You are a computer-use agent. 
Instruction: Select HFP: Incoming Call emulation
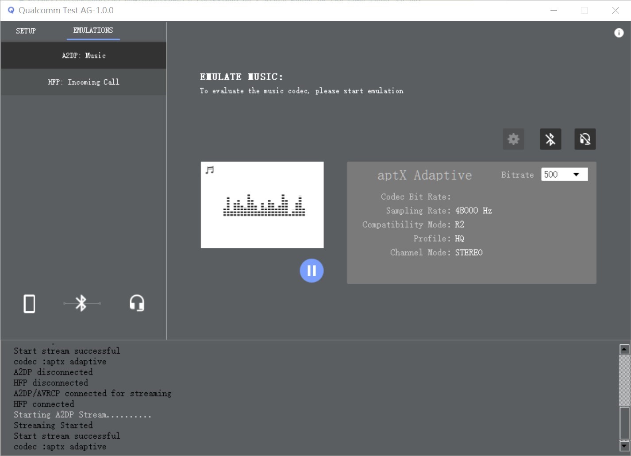(84, 82)
